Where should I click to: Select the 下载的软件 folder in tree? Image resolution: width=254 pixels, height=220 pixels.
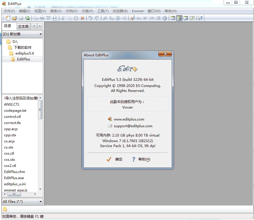(23, 47)
